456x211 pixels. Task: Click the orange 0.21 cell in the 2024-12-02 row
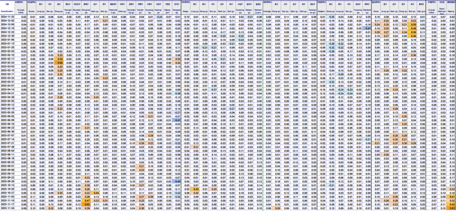(105, 21)
